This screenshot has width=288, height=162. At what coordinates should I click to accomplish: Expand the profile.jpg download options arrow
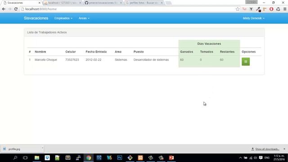click(42, 148)
